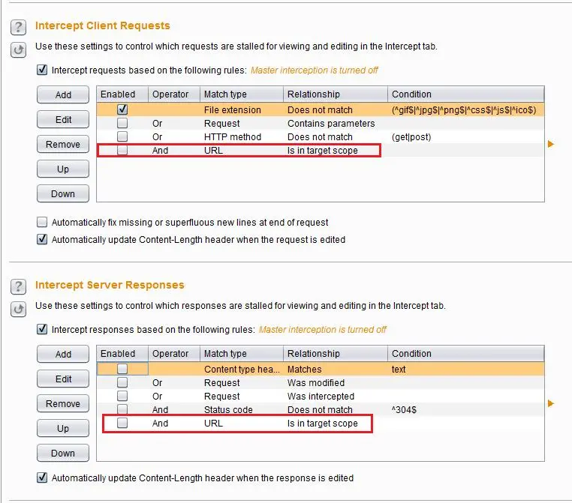The width and height of the screenshot is (572, 503).
Task: Click Enabled column header in server responses table
Action: 122,354
